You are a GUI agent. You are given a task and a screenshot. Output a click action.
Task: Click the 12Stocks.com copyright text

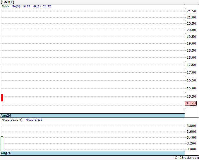187,158
